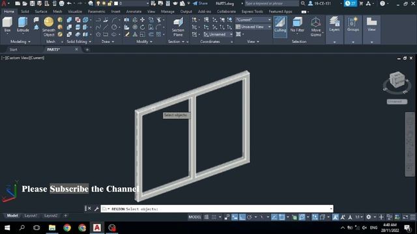Click the customize command line wrench icon
The height and width of the screenshot is (234, 417).
[x=96, y=209]
